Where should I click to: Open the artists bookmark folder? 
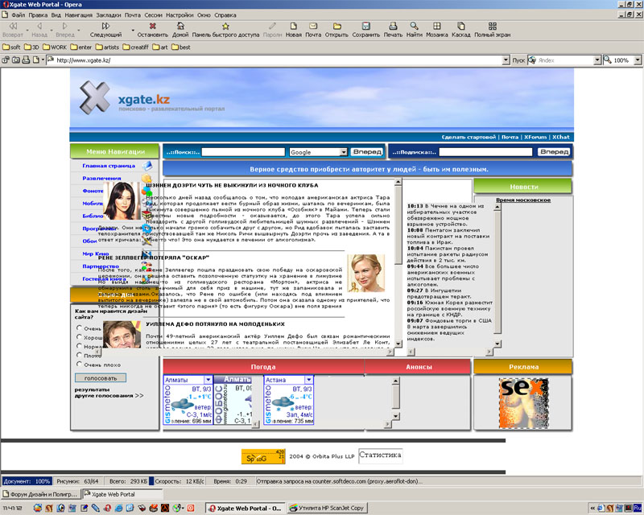point(107,47)
